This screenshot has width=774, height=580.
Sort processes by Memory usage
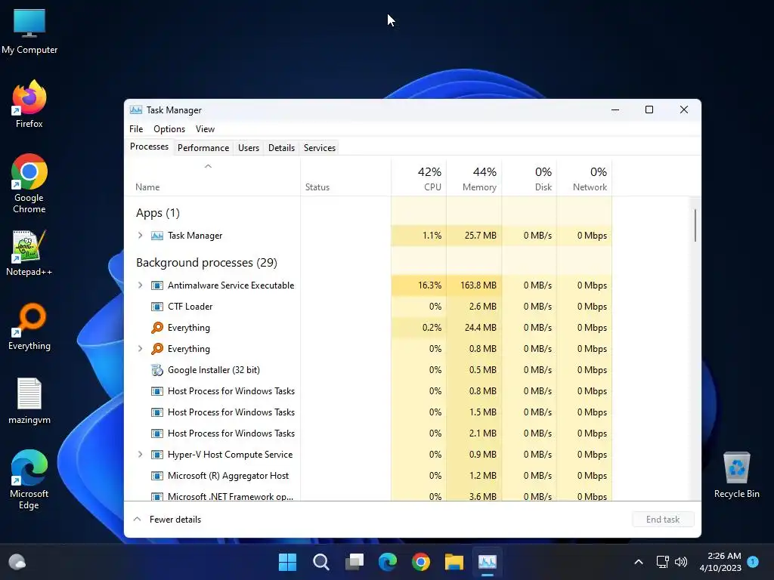pyautogui.click(x=474, y=177)
